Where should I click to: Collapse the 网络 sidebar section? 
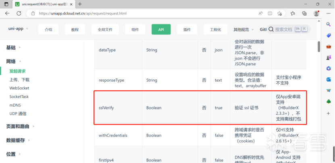[x=20, y=62]
